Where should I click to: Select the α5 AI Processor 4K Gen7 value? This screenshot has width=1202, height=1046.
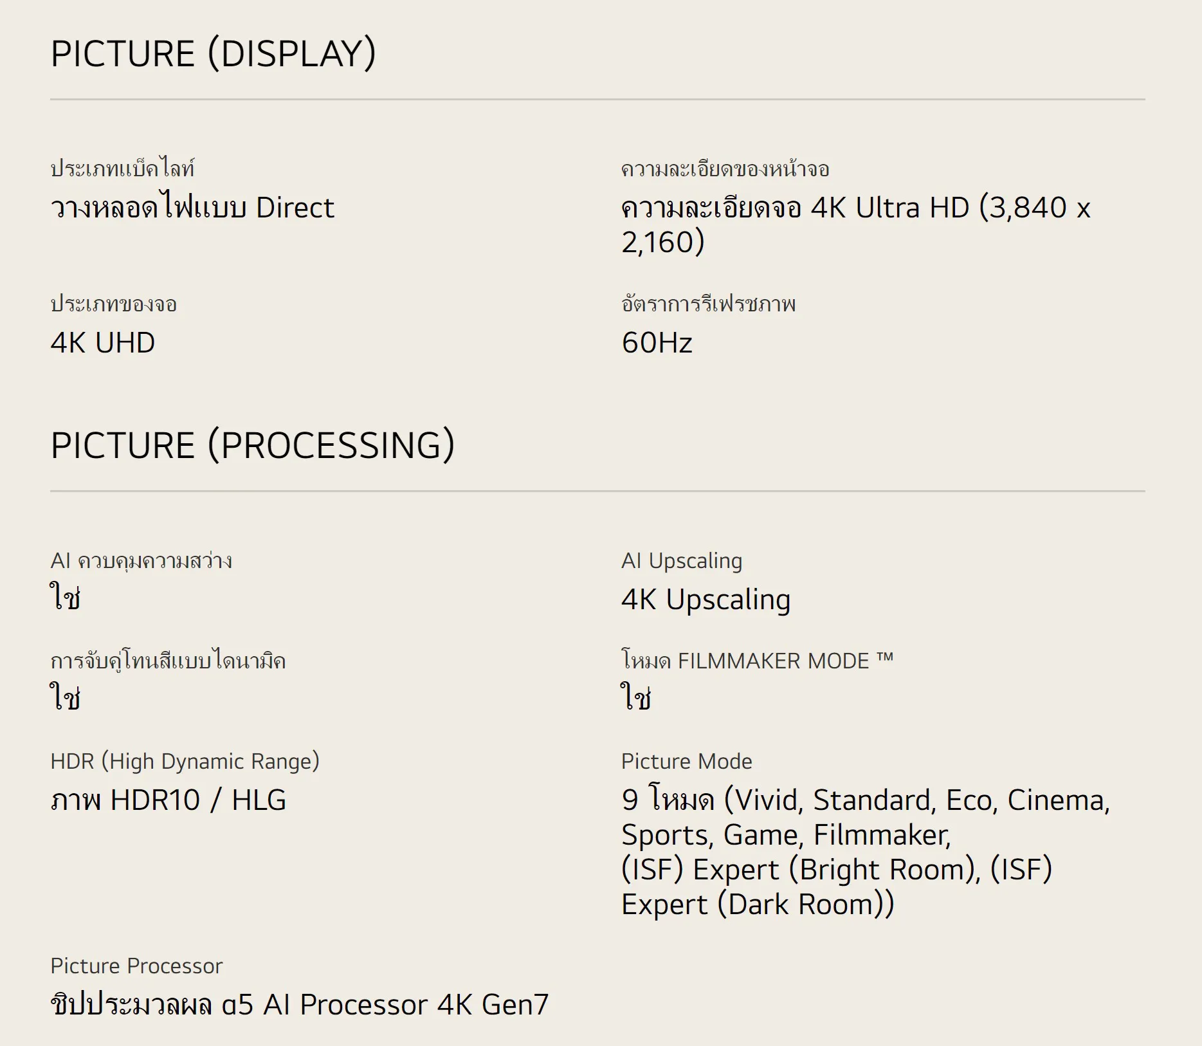[x=299, y=1005]
